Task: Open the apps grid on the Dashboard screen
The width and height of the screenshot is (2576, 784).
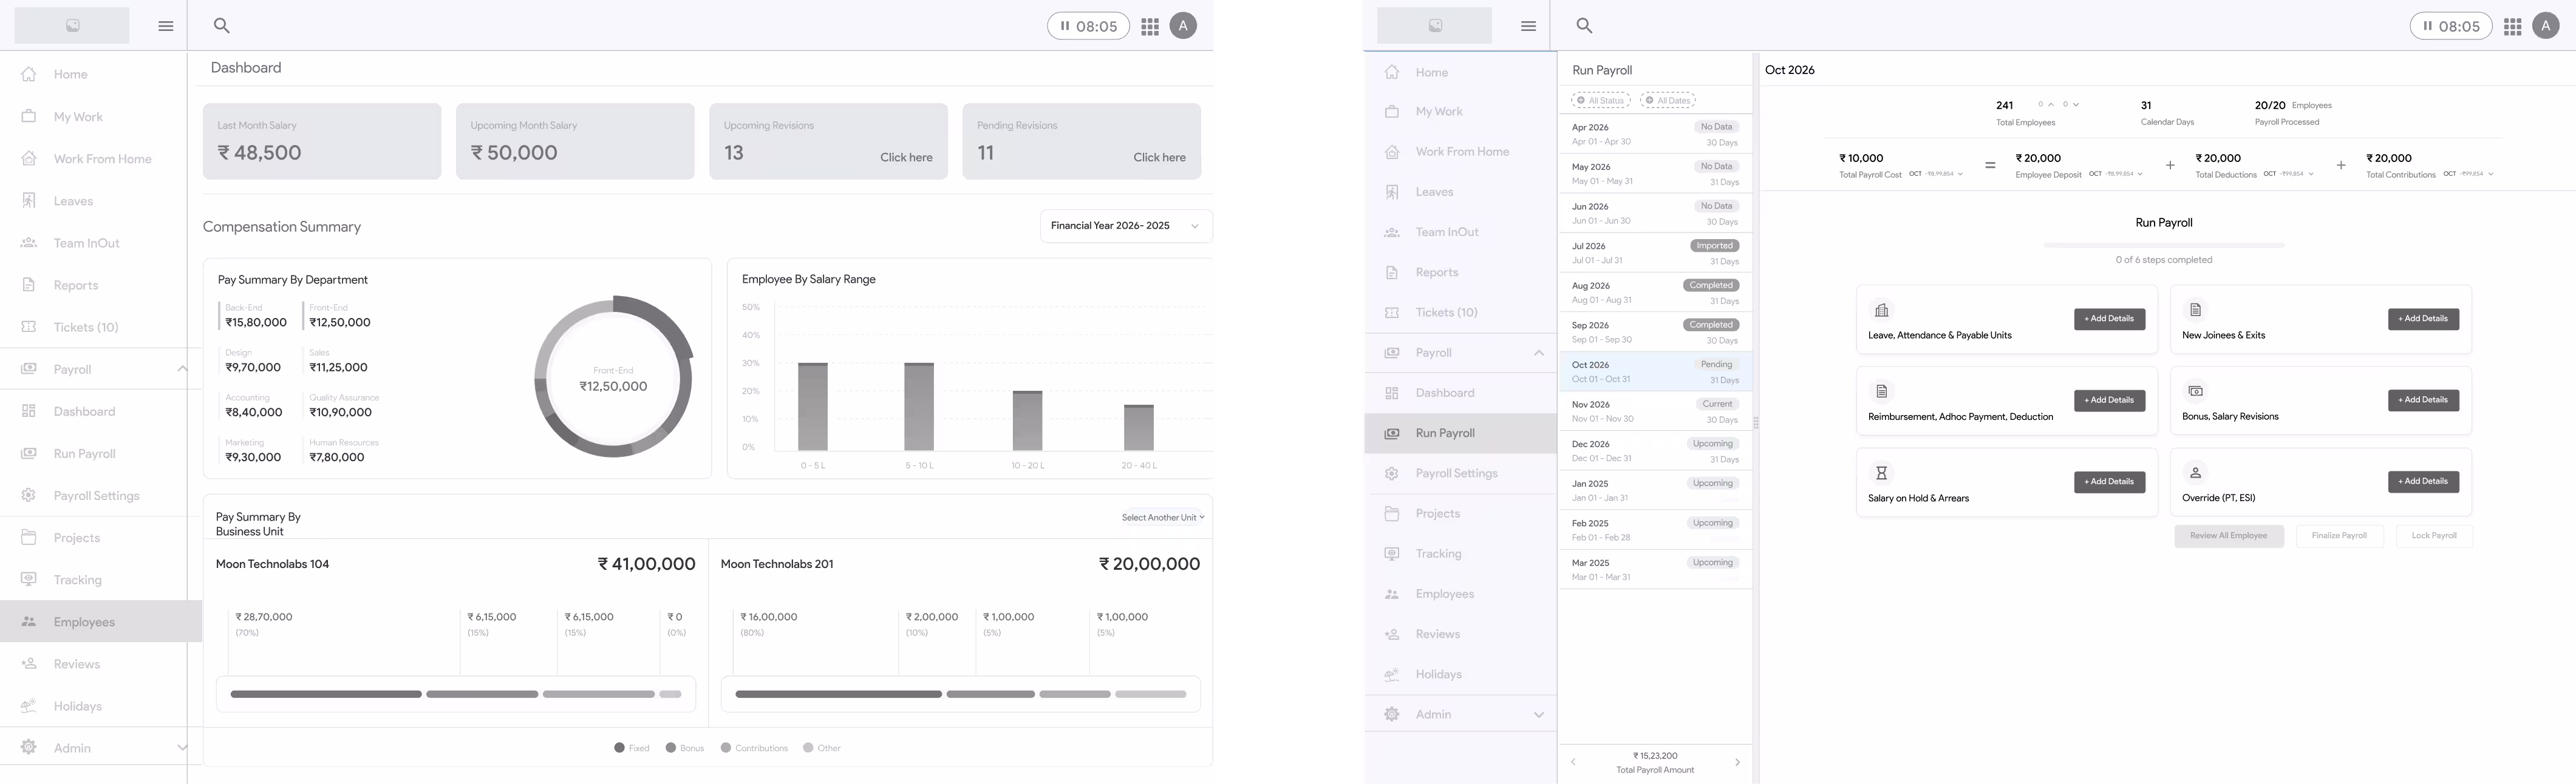Action: click(1150, 27)
